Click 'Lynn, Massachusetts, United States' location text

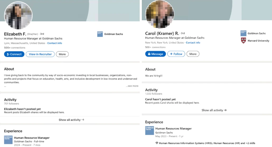click(25, 43)
